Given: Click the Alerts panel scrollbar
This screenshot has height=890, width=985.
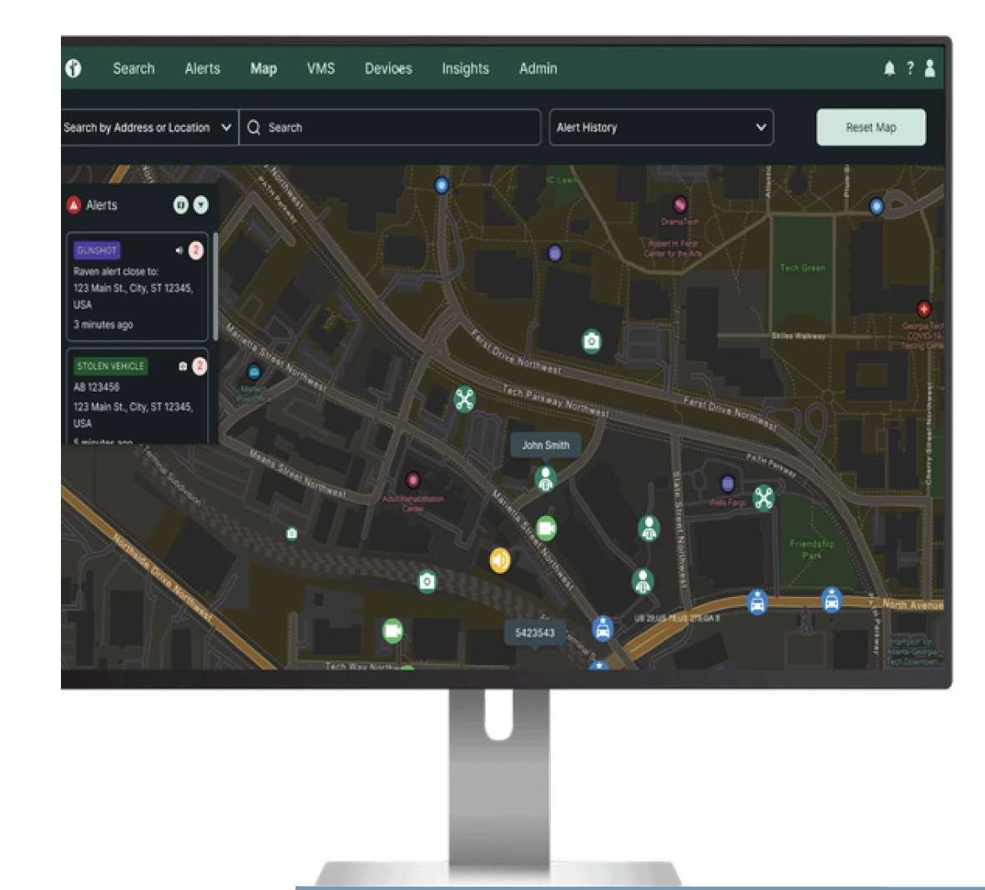Looking at the screenshot, I should 215,286.
